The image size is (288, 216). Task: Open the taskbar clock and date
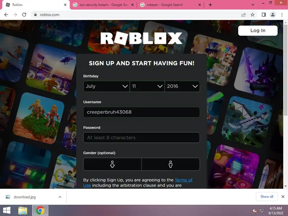click(x=276, y=211)
